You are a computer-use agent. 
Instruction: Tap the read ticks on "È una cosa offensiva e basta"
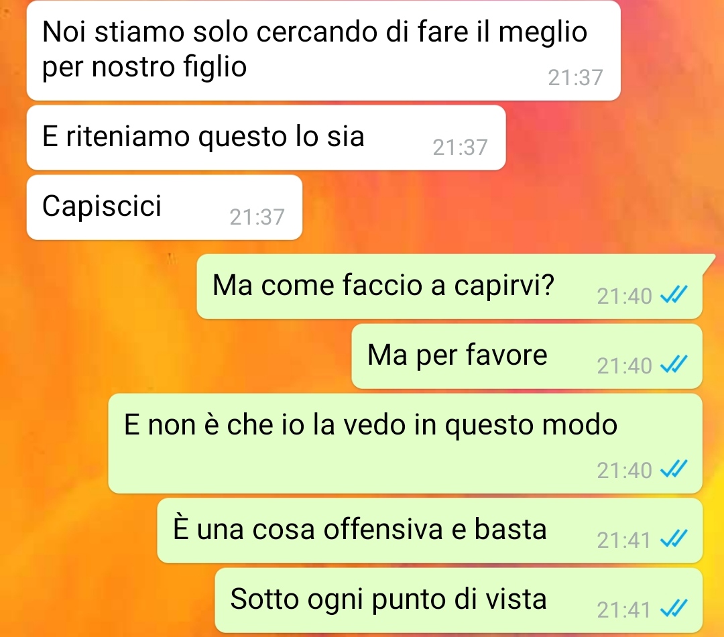pyautogui.click(x=674, y=538)
